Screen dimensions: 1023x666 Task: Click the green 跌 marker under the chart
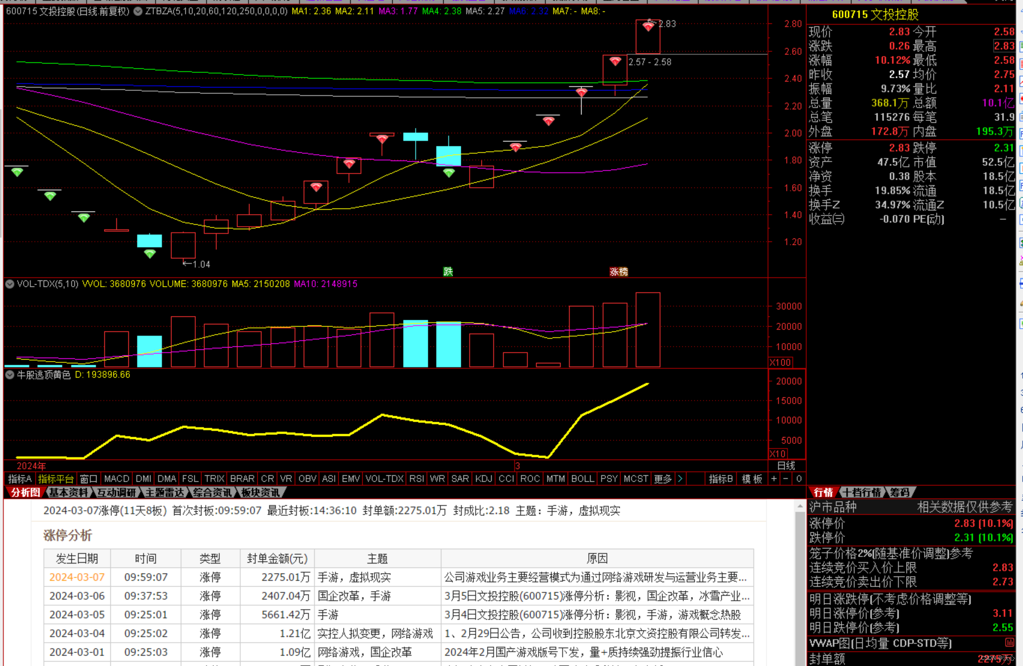(448, 271)
